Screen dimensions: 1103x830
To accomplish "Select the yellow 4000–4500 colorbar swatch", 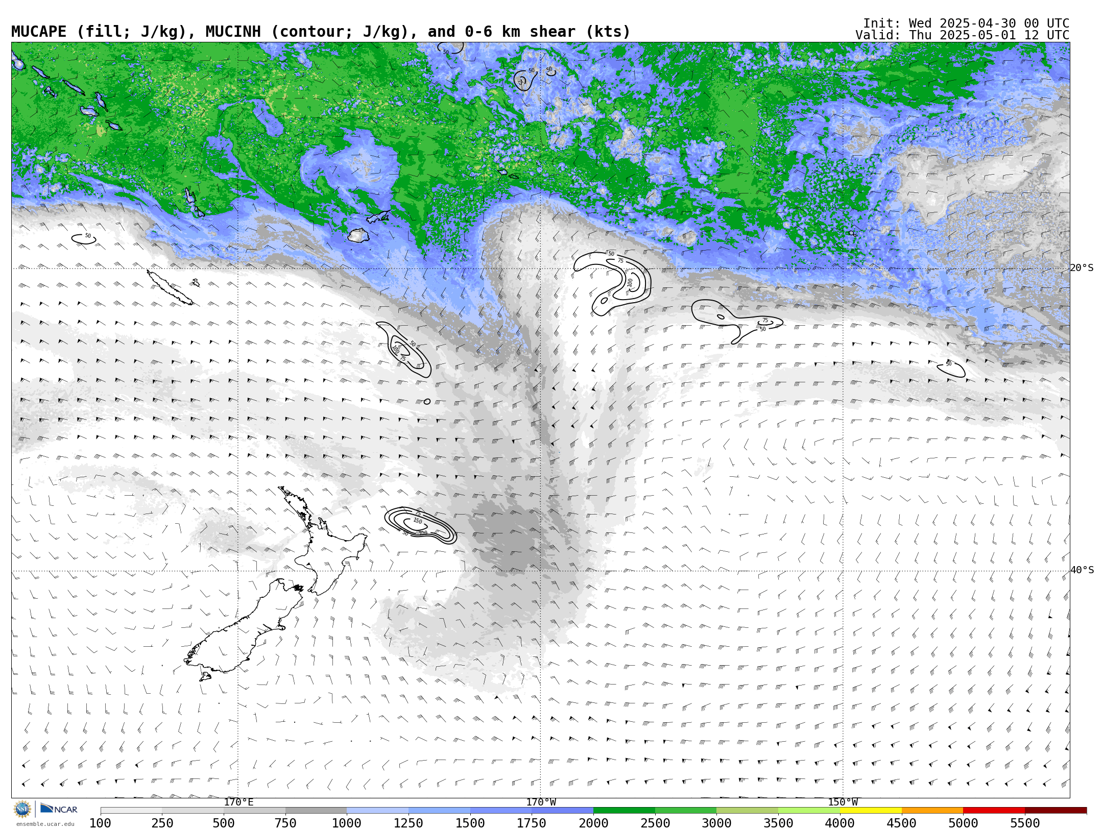I will pyautogui.click(x=871, y=811).
